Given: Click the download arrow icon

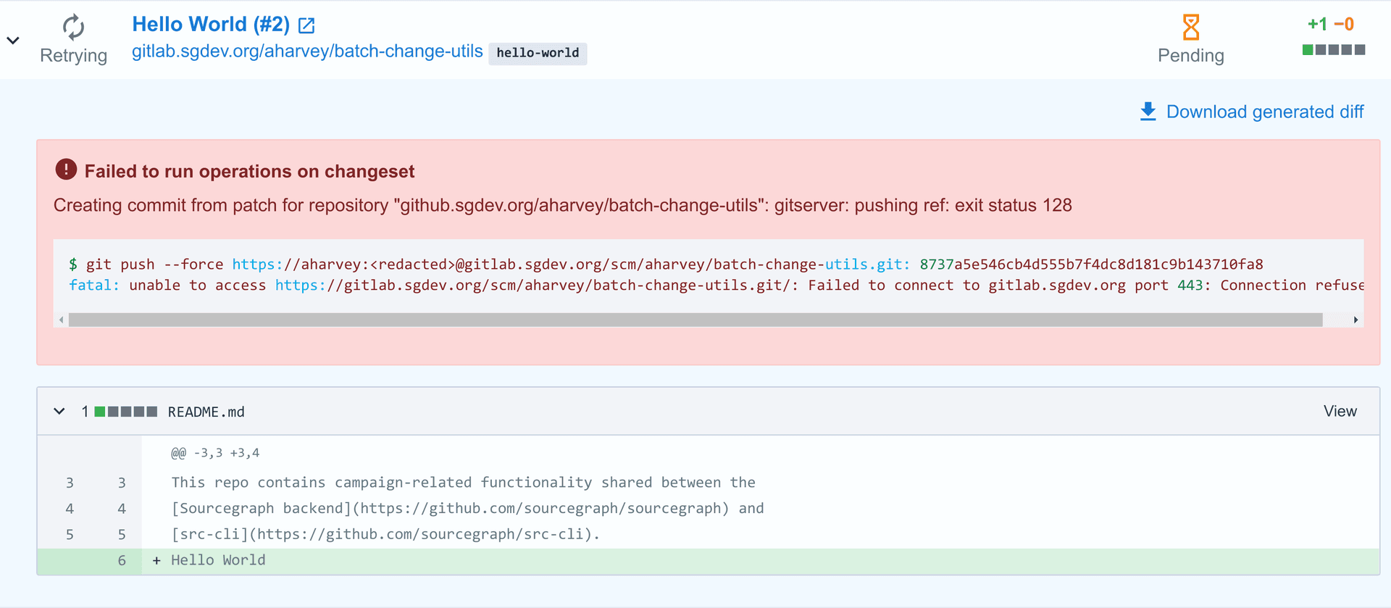Looking at the screenshot, I should click(x=1148, y=111).
